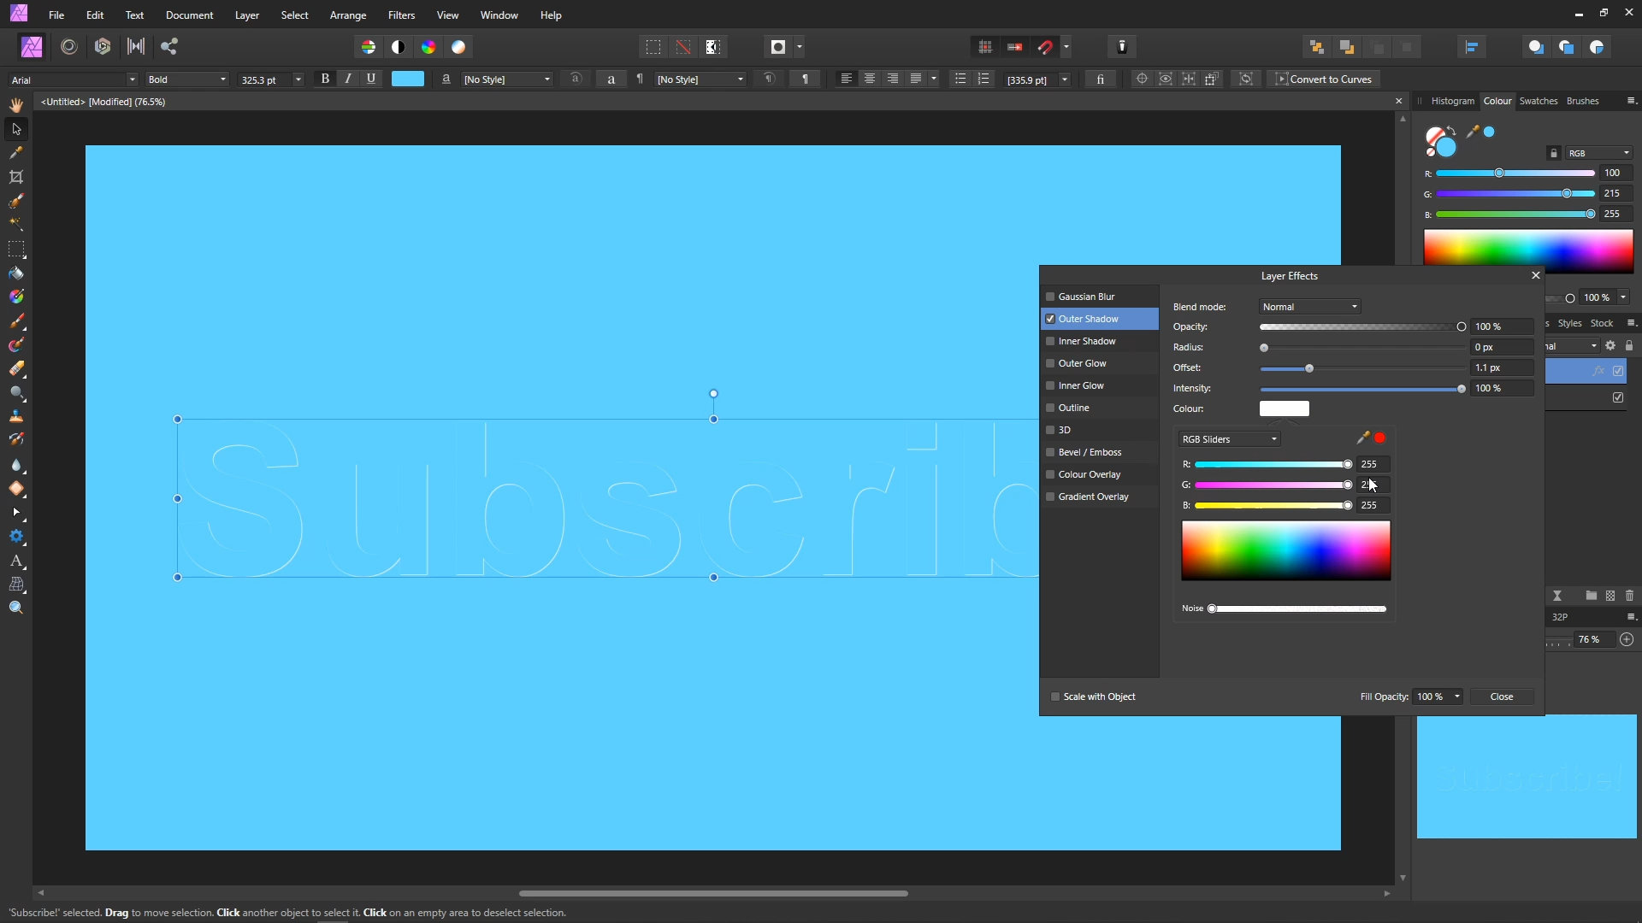Screen dimensions: 1642x923
Task: Select the View hand tool
Action: coord(16,105)
